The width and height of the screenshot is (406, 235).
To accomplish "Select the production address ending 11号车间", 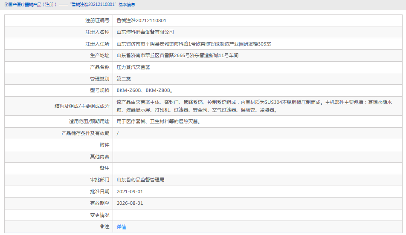I will tap(177, 55).
